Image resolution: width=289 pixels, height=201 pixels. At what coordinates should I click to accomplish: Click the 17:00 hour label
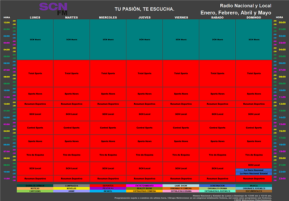pyautogui.click(x=282, y=138)
